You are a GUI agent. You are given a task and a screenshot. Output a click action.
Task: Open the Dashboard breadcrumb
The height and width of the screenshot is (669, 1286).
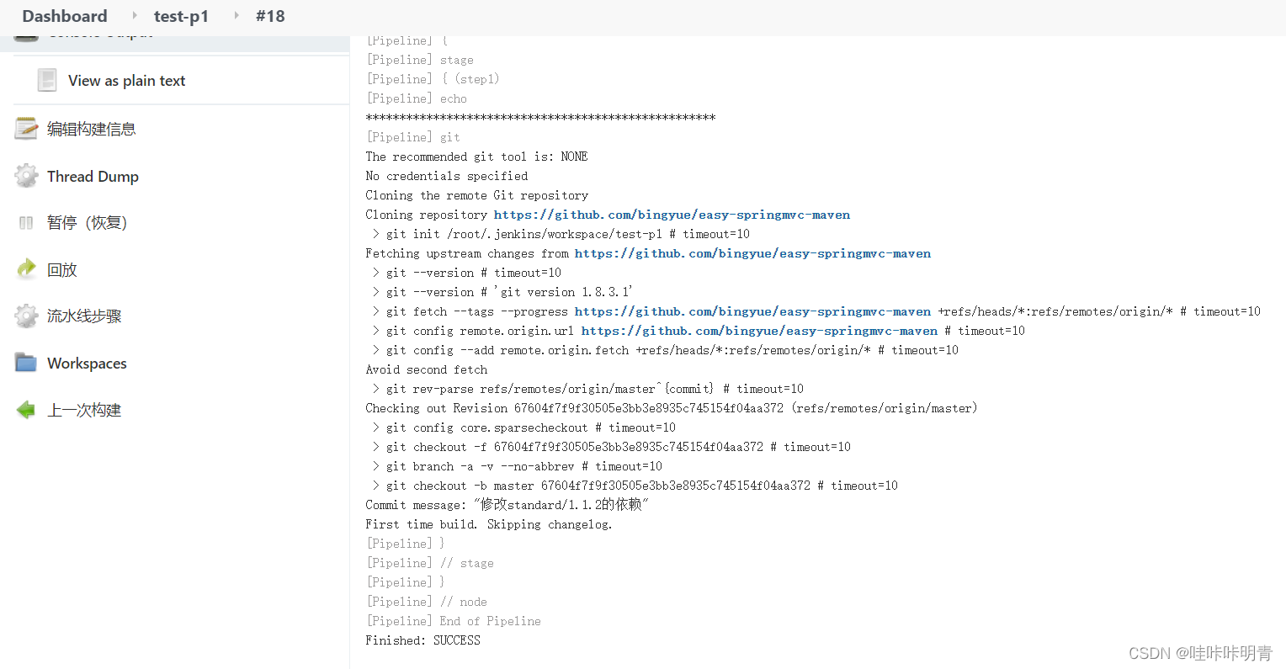65,16
